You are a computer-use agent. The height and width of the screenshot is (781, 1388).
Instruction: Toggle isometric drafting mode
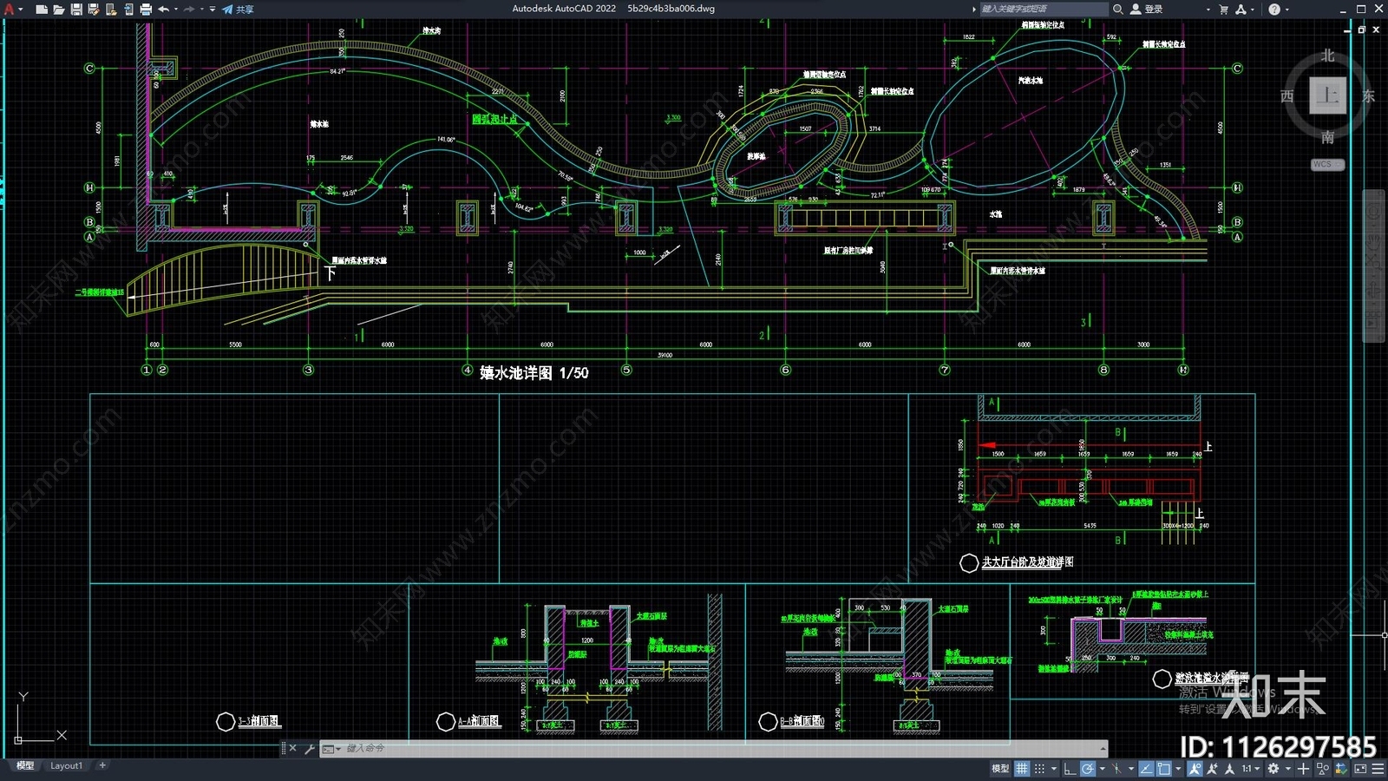click(x=1116, y=768)
